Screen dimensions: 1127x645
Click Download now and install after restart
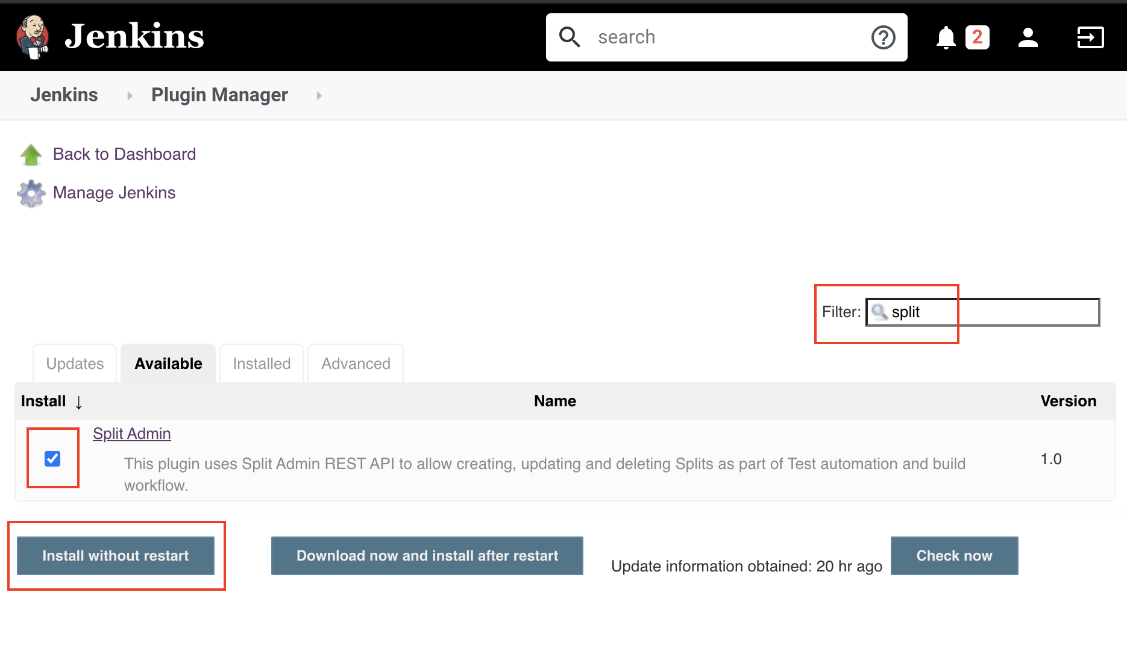[427, 556]
